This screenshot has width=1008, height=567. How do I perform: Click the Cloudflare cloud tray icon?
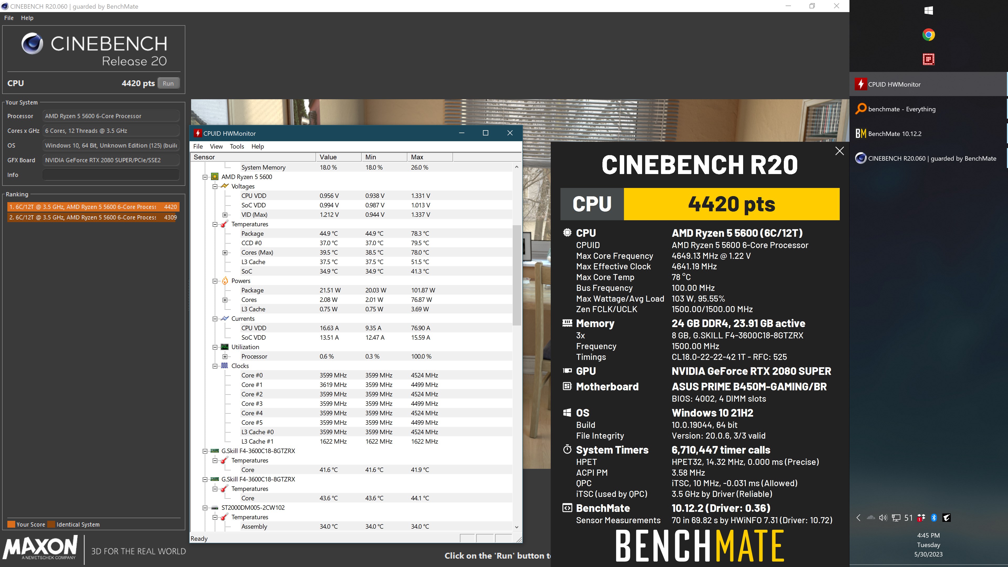[x=871, y=518]
